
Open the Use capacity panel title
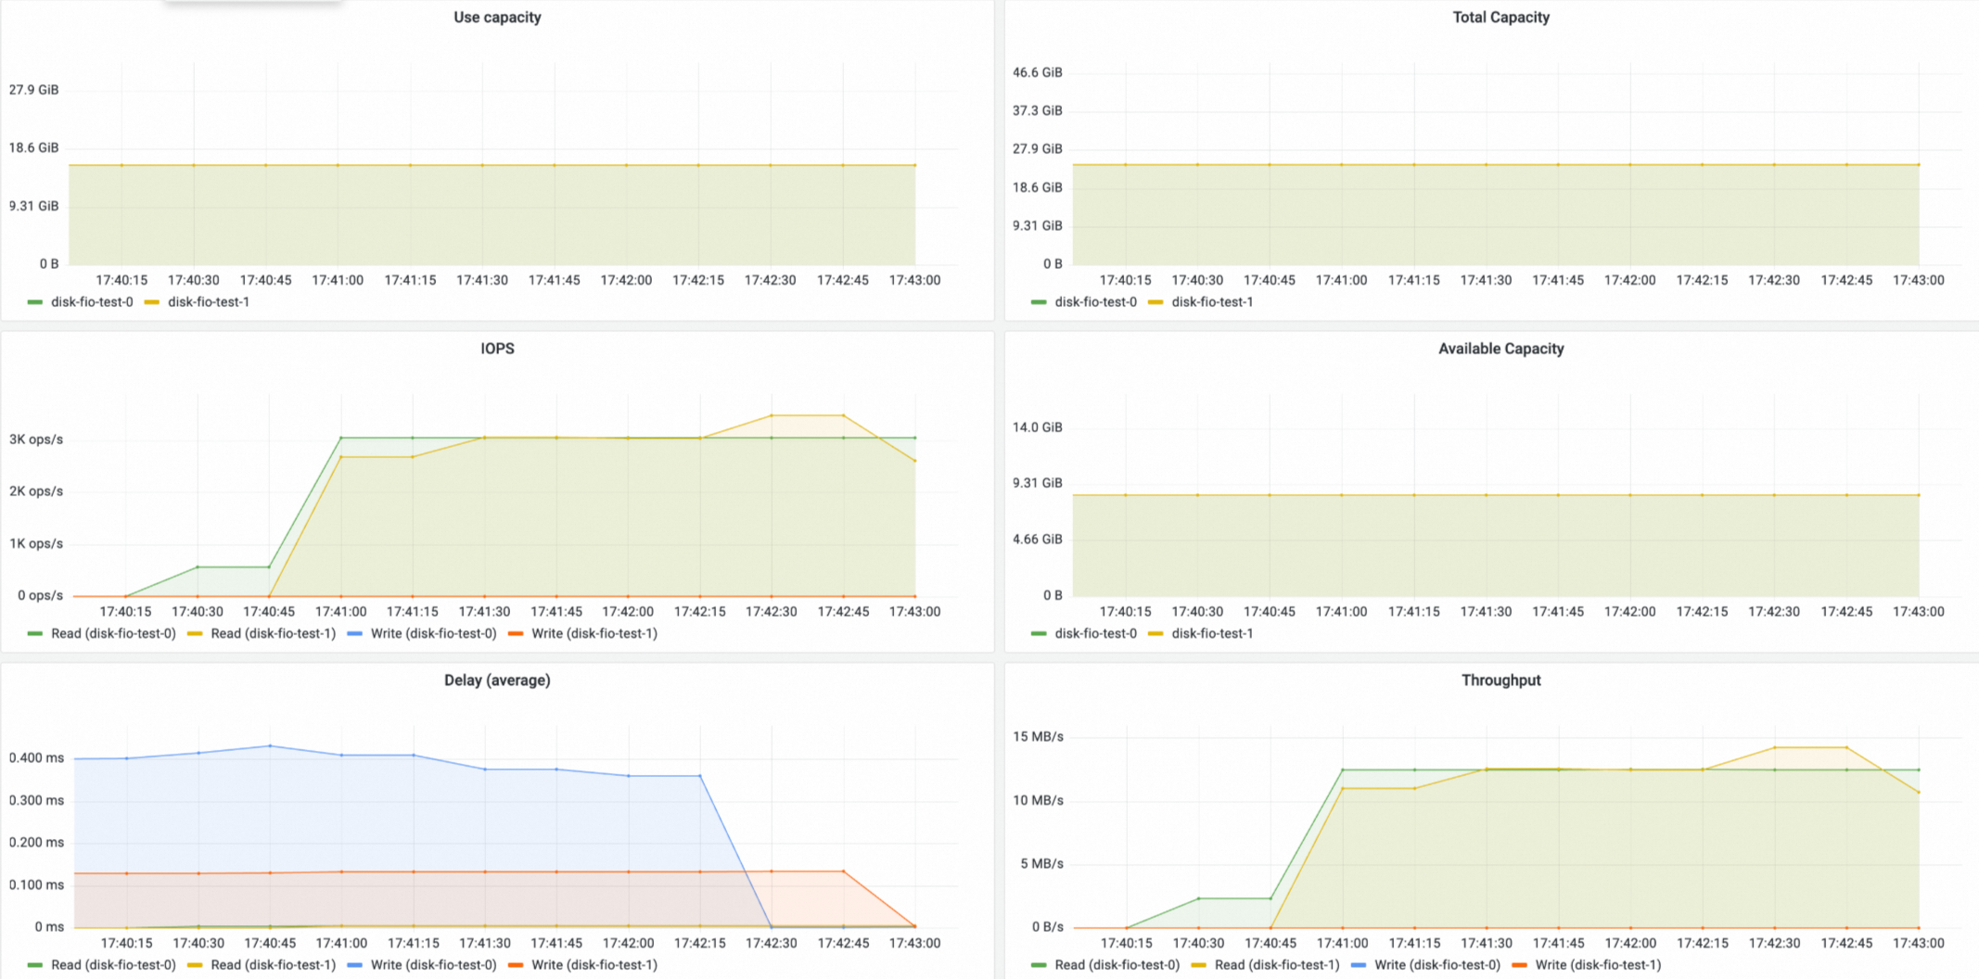point(497,18)
